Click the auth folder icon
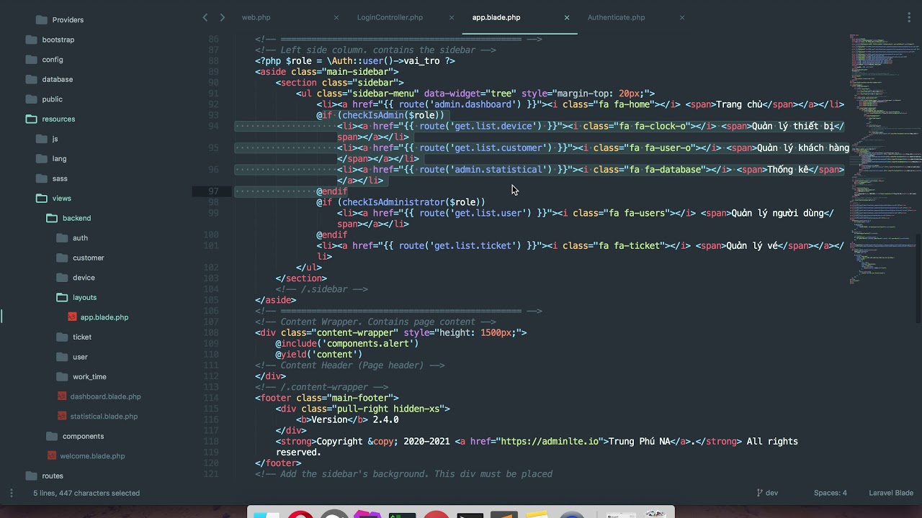This screenshot has height=518, width=922. [61, 237]
